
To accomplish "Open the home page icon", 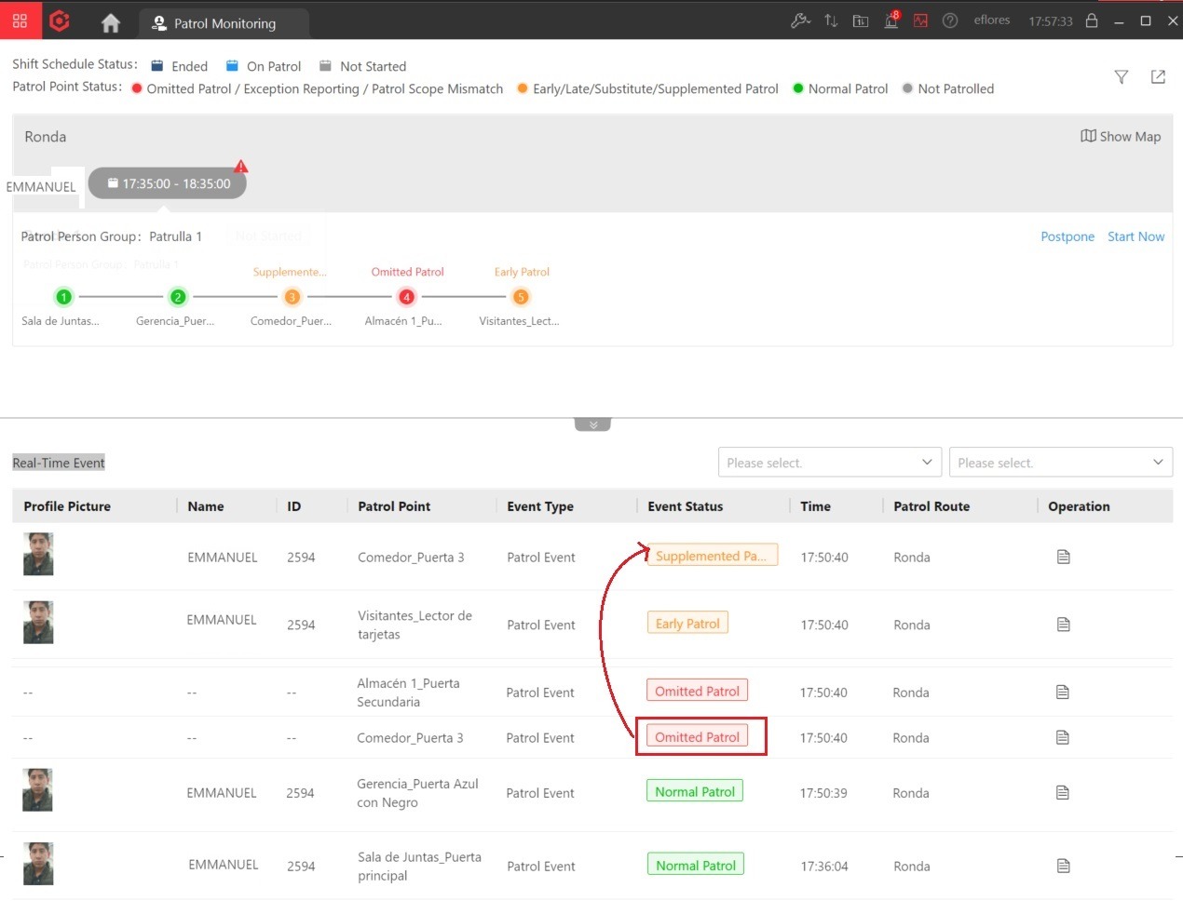I will [x=111, y=23].
